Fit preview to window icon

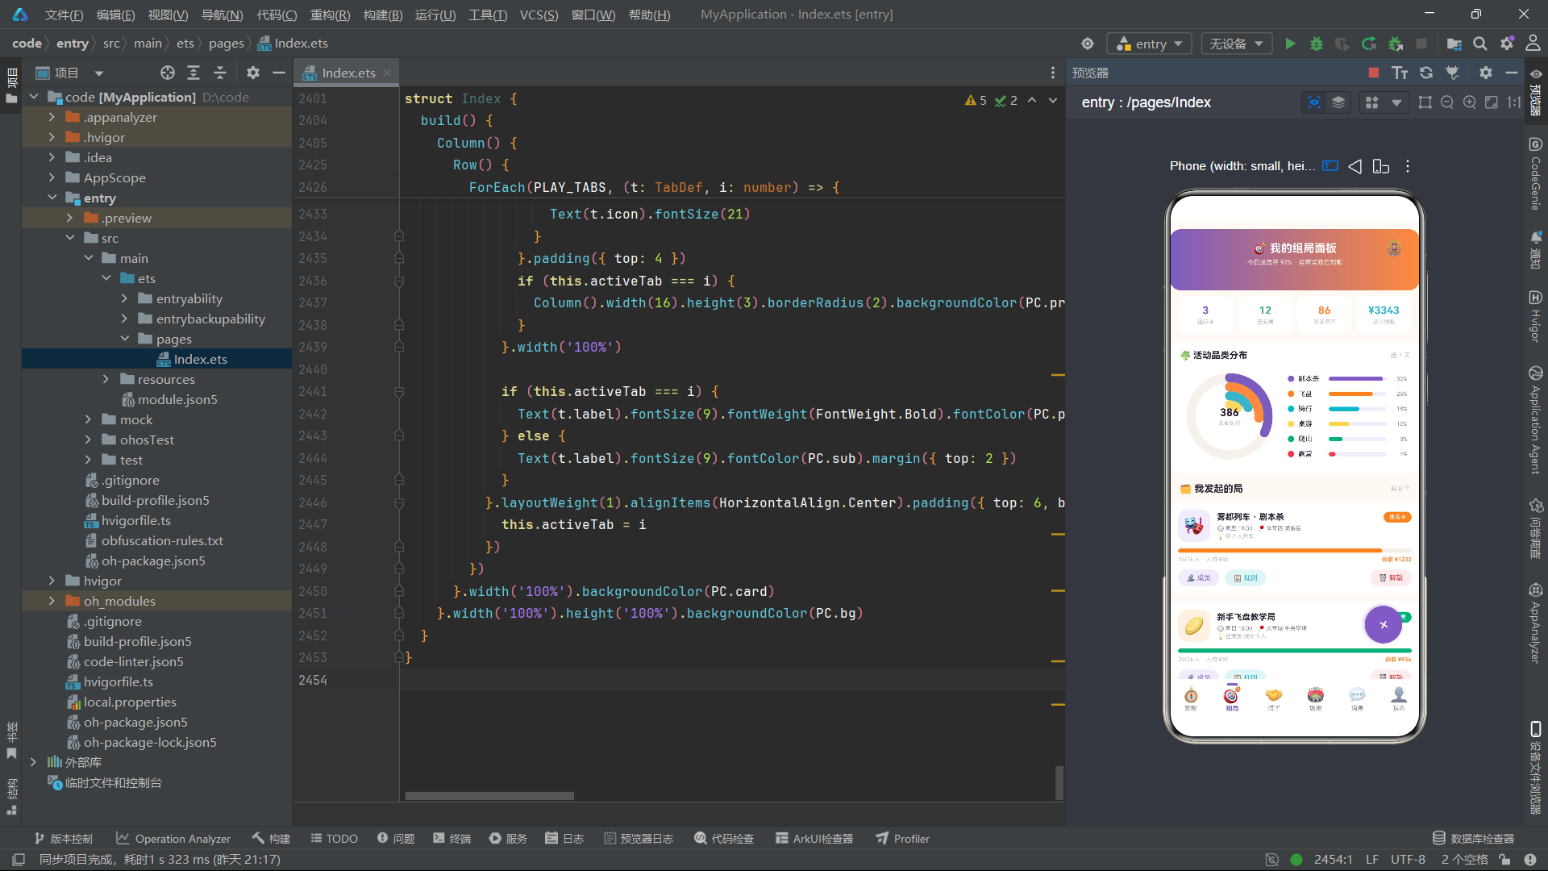click(1492, 102)
